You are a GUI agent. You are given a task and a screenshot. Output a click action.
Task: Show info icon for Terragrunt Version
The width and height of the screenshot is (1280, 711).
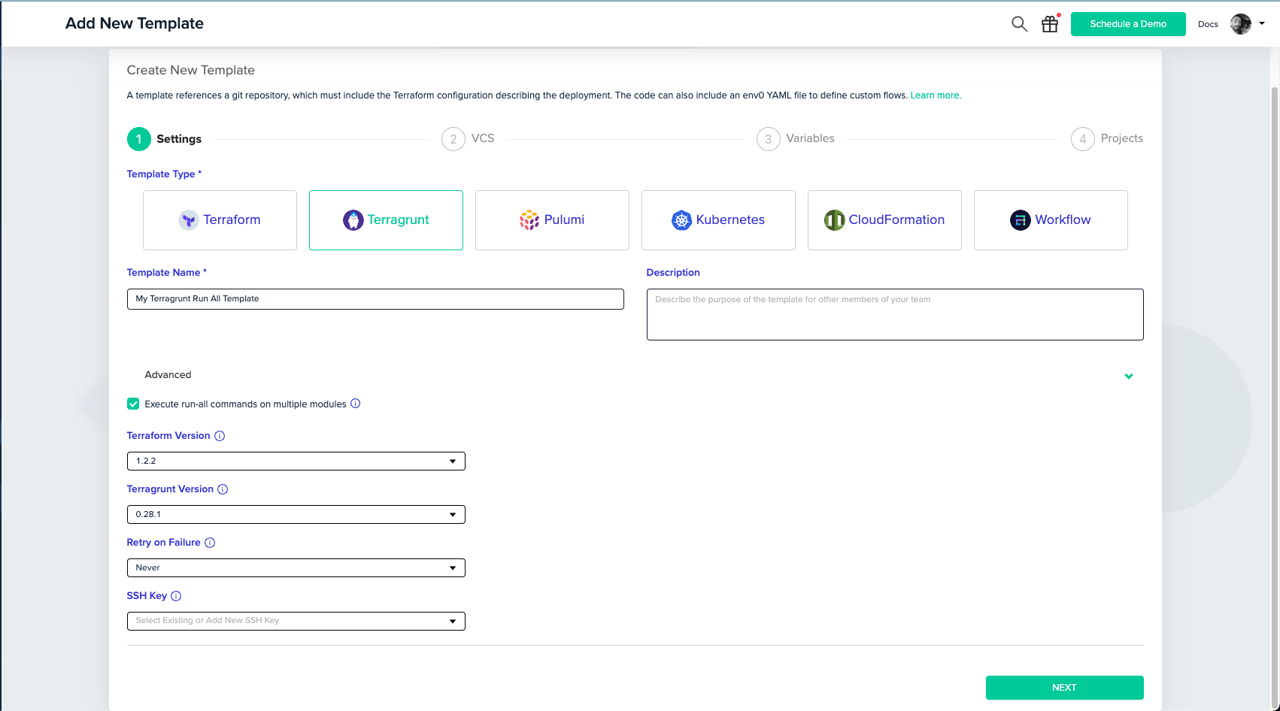223,489
